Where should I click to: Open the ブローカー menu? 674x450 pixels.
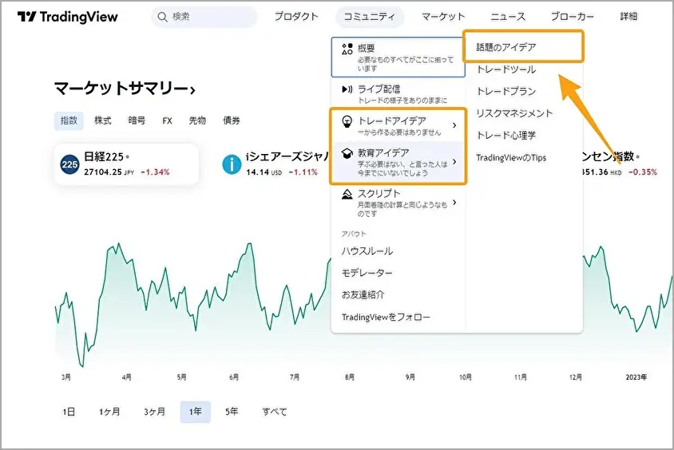coord(573,17)
